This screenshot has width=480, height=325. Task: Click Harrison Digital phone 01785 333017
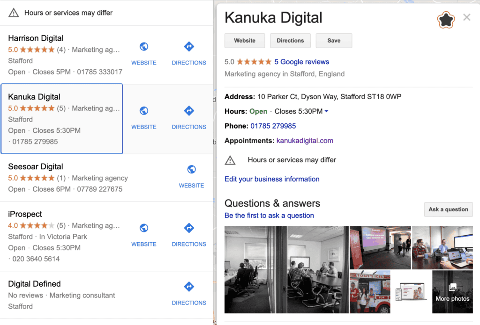99,72
